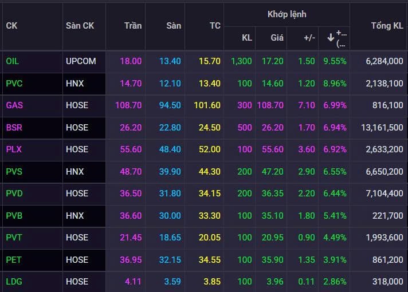Click the Trần column header

tap(132, 26)
